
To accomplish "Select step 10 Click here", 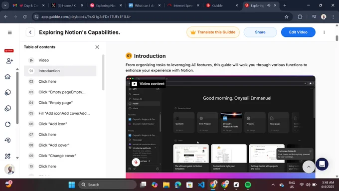I will [60, 166].
